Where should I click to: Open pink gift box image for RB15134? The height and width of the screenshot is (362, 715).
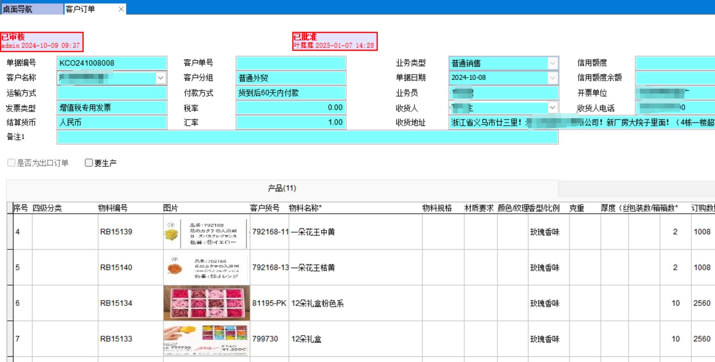click(206, 303)
